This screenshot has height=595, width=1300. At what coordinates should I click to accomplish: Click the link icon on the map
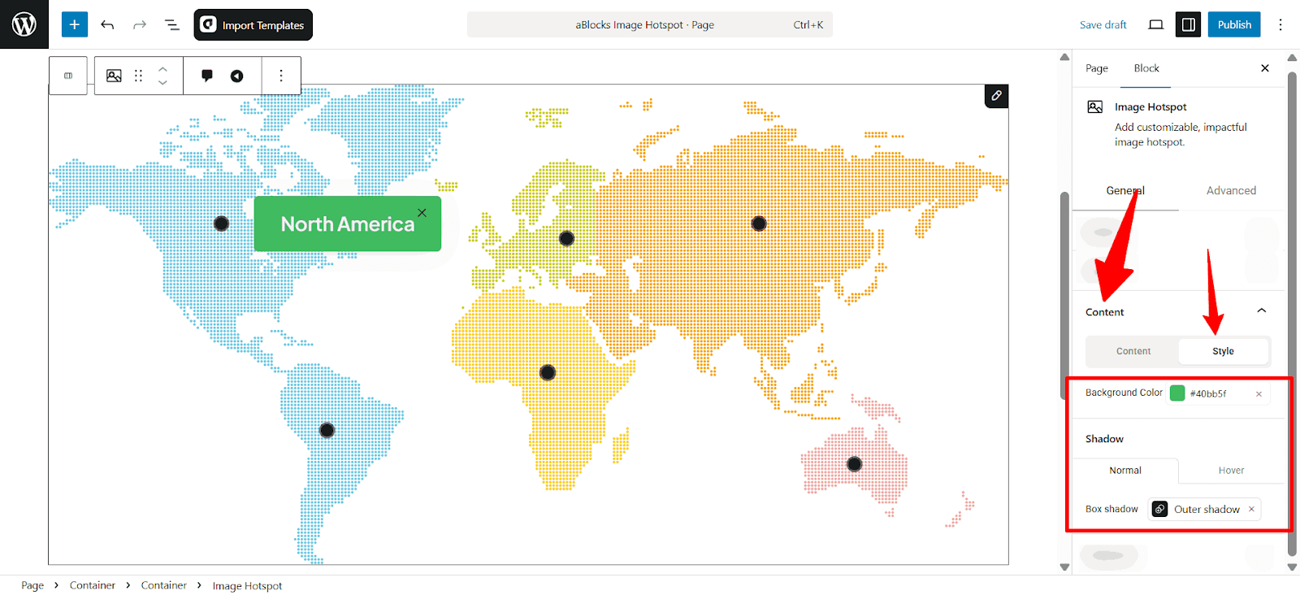click(x=996, y=96)
